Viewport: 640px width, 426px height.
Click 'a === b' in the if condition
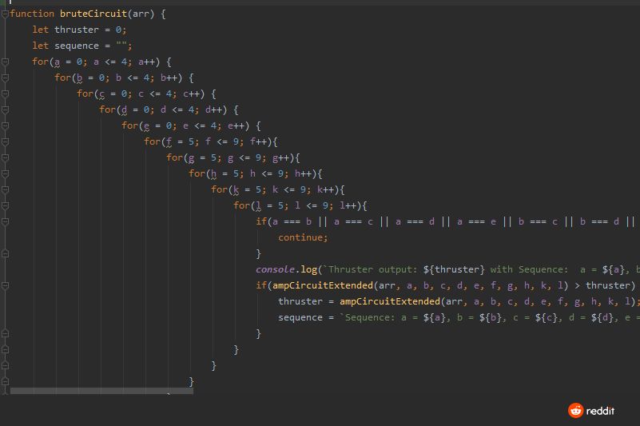point(292,221)
